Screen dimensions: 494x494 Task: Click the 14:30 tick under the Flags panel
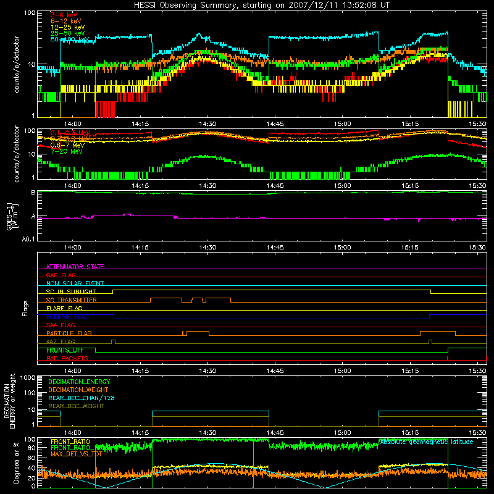click(x=207, y=371)
